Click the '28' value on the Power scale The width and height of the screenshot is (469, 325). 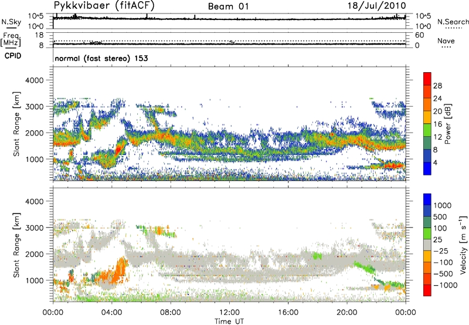(x=437, y=86)
